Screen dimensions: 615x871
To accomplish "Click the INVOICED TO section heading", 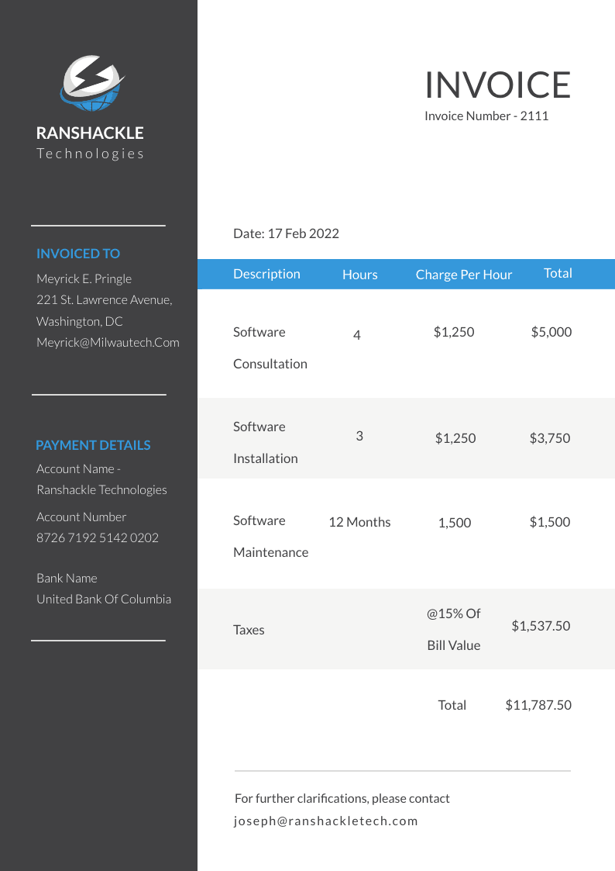I will coord(78,254).
